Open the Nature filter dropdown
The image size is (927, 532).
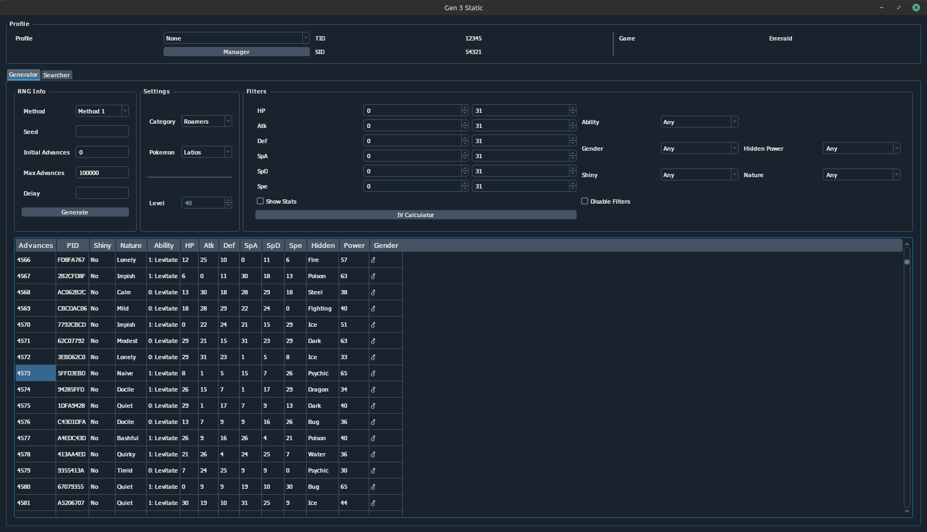(861, 174)
